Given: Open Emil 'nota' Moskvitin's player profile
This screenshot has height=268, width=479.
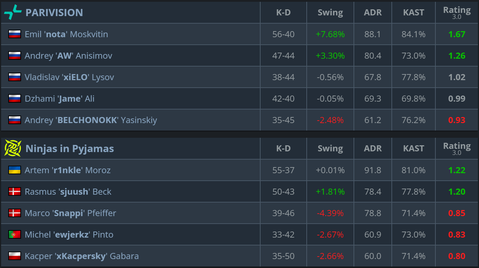Looking at the screenshot, I should pos(66,34).
